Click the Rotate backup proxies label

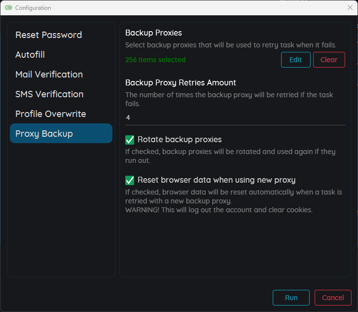[x=179, y=139]
